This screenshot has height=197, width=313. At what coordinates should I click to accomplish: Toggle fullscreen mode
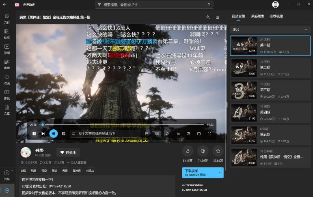209,134
